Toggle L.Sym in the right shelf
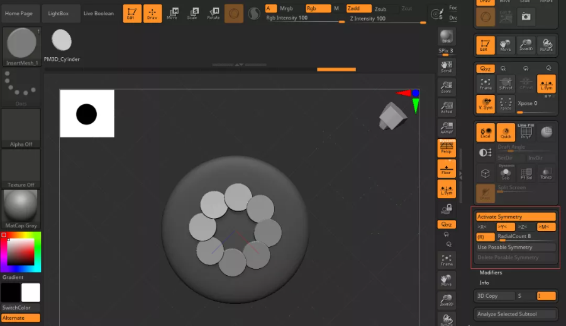Image resolution: width=566 pixels, height=326 pixels. click(447, 189)
